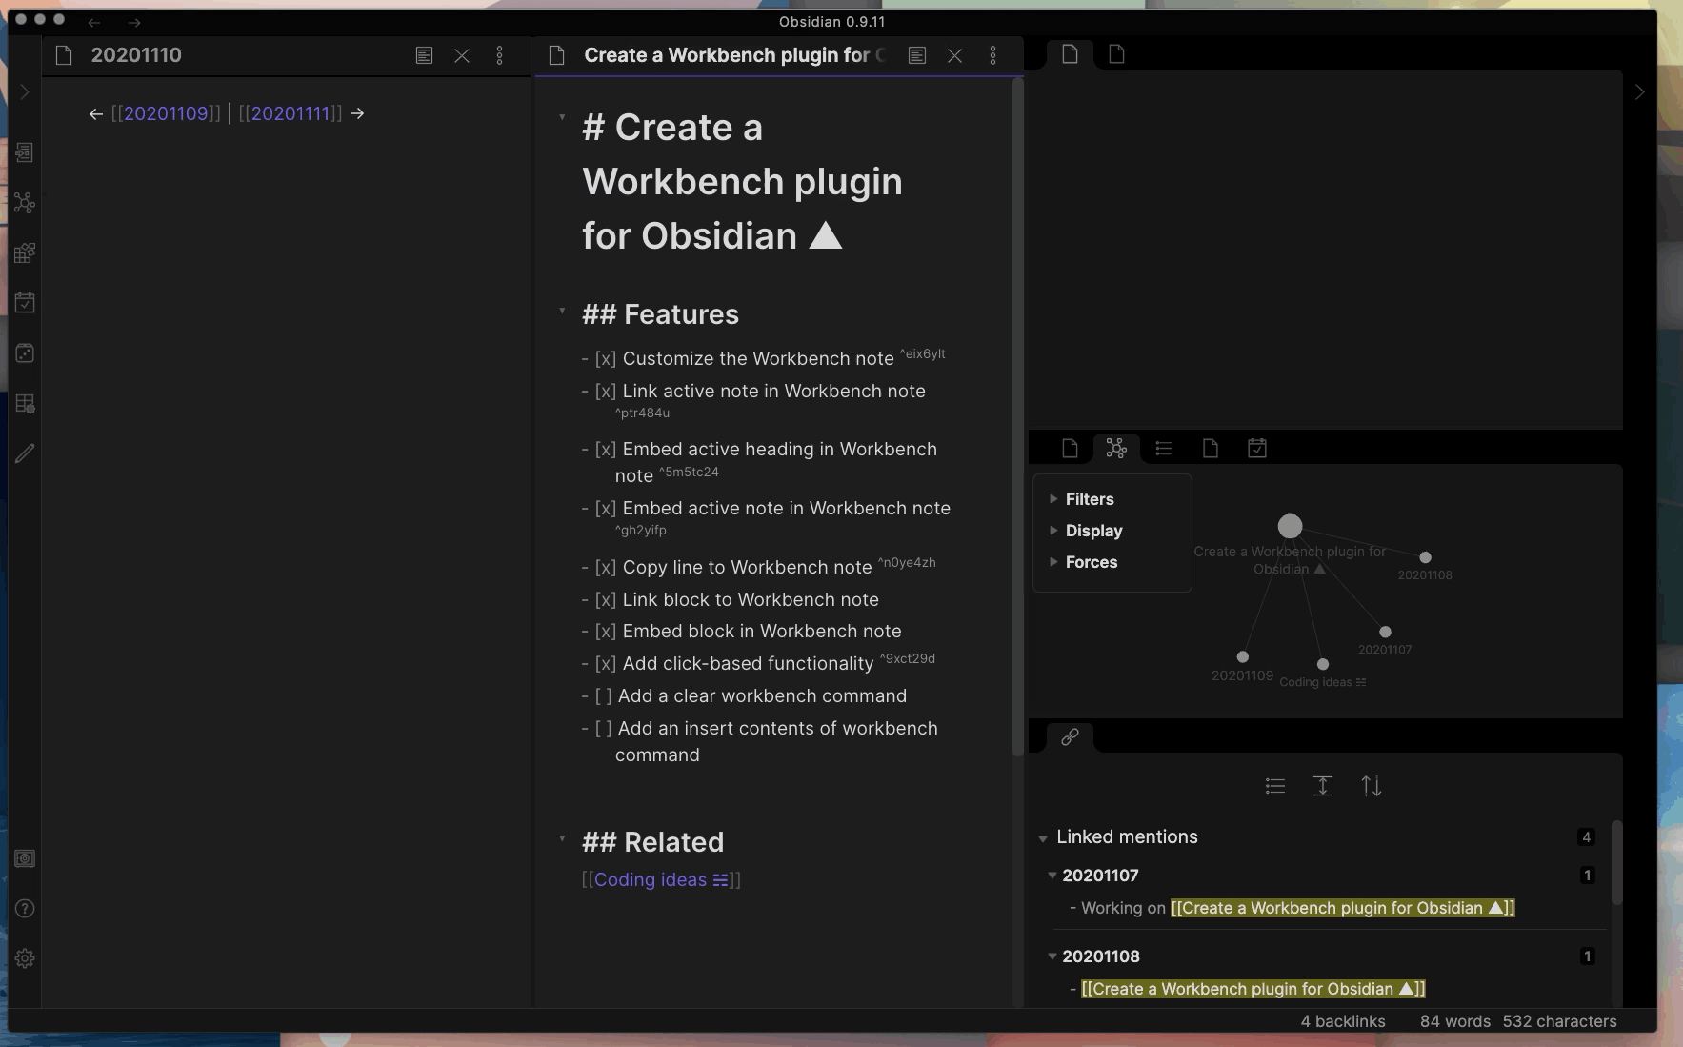Open today's daily note from the ribbon
This screenshot has height=1047, width=1683.
click(x=25, y=303)
